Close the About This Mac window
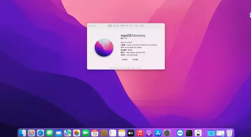Image resolution: width=251 pixels, height=137 pixels. click(x=89, y=26)
